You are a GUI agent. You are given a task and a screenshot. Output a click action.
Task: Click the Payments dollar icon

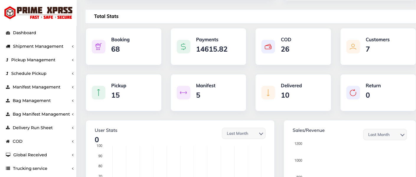coord(183,46)
